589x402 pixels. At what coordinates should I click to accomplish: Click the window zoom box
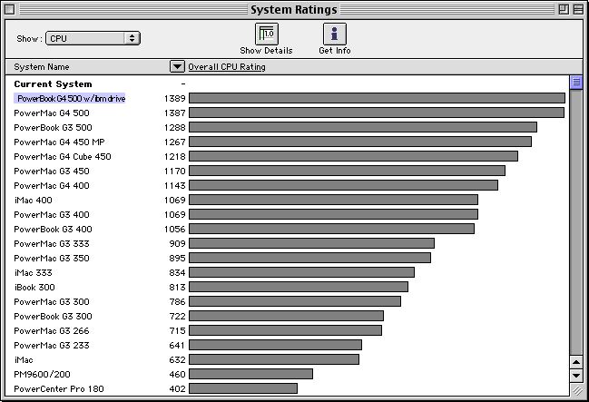coord(563,9)
